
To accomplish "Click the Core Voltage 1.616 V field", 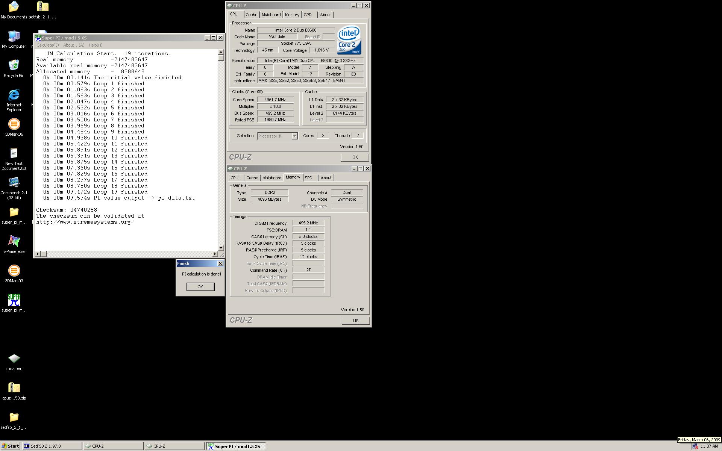I will tap(322, 50).
